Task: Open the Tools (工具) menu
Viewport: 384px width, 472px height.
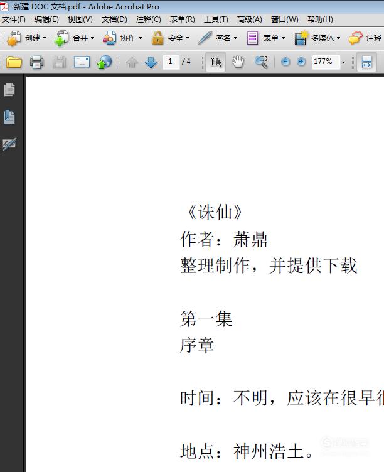Action: click(x=216, y=19)
